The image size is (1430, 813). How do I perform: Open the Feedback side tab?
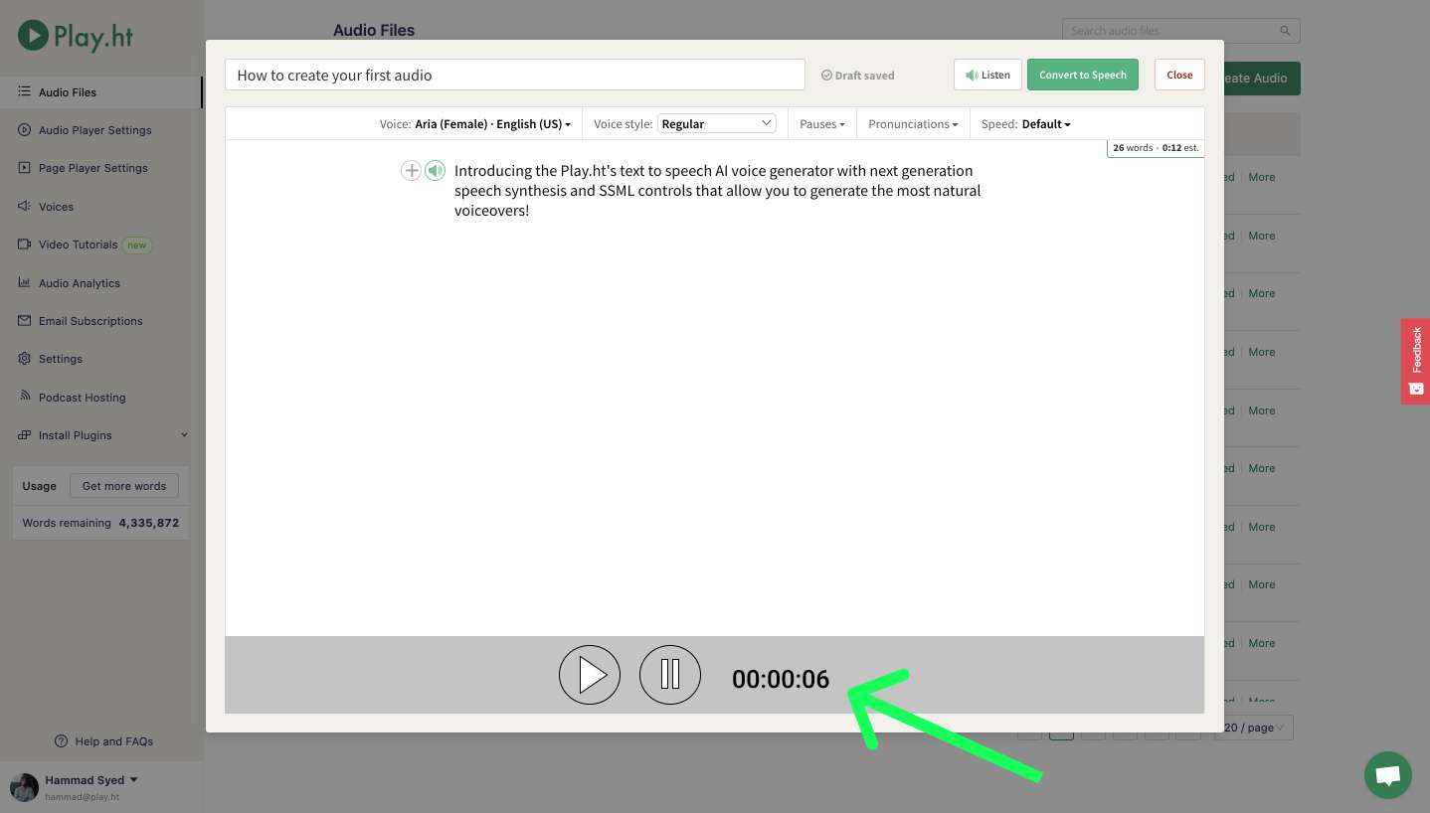1415,361
